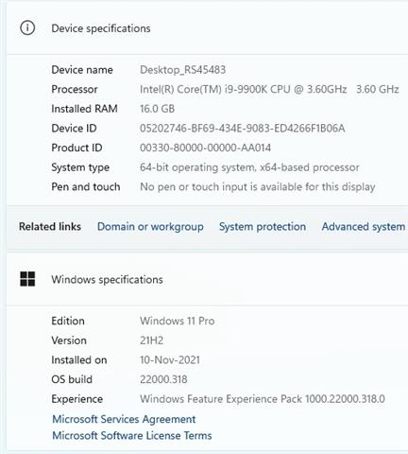Click the Windows specifications section header

[x=107, y=280]
